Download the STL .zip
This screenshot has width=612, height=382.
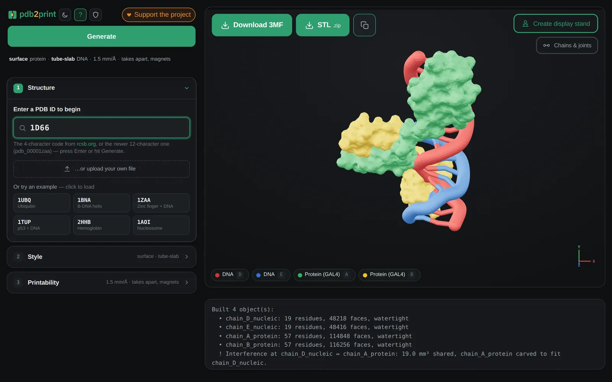pyautogui.click(x=322, y=25)
